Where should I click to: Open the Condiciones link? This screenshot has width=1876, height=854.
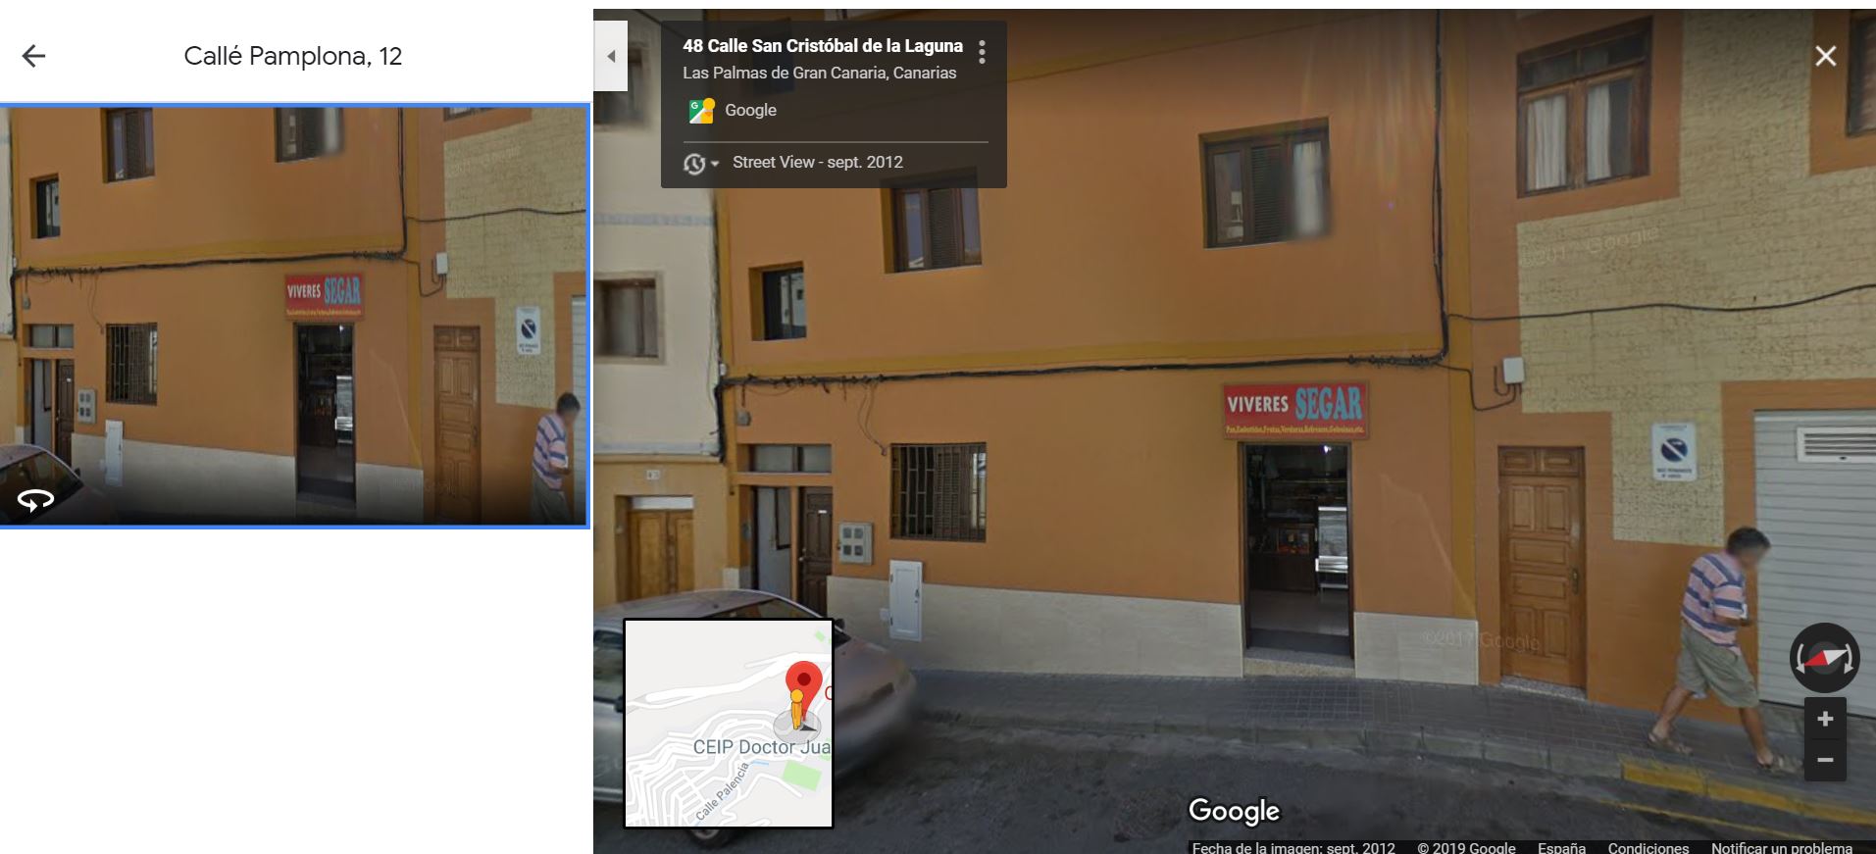tap(1648, 847)
